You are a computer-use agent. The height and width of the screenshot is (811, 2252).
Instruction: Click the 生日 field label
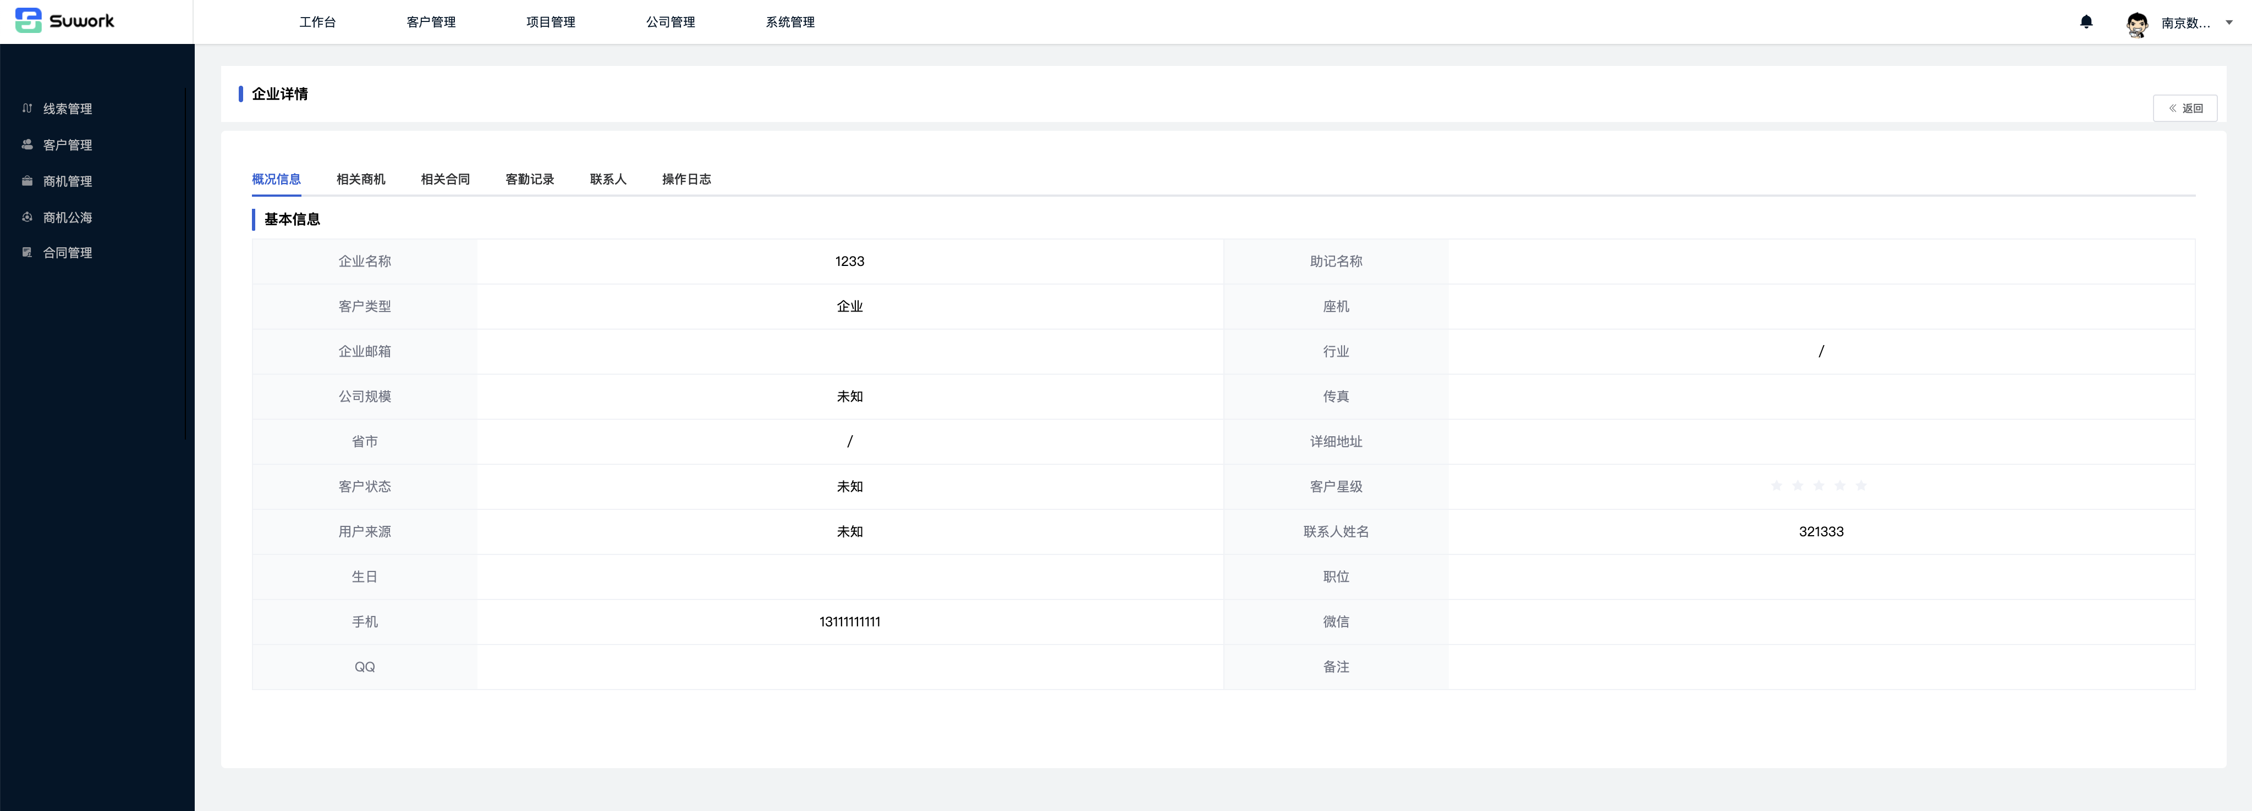365,577
